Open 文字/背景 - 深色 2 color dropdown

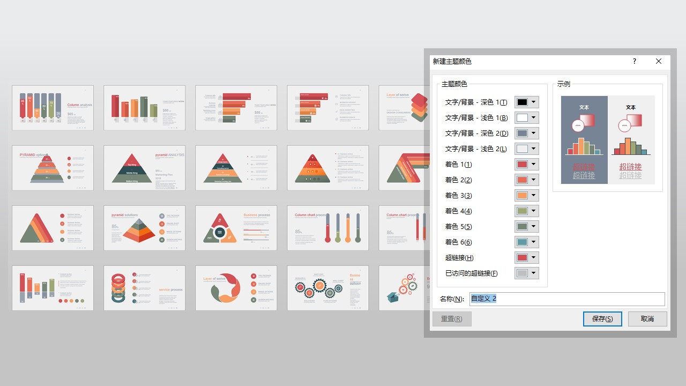tap(527, 133)
